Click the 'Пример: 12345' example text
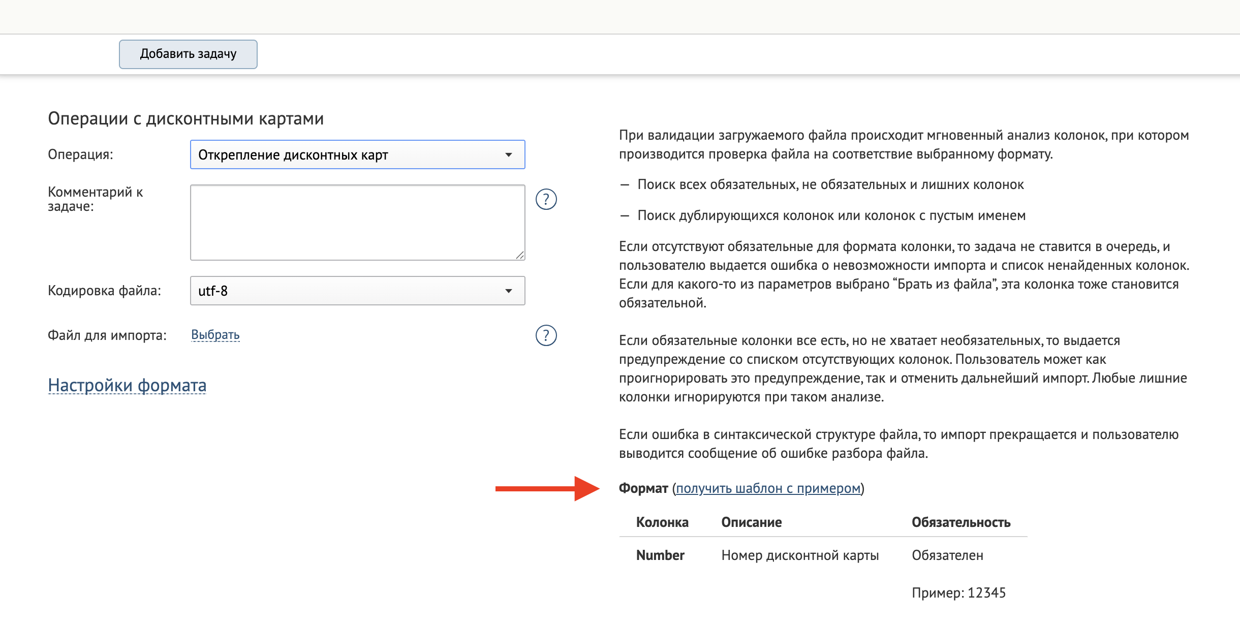1240x625 pixels. (x=958, y=593)
